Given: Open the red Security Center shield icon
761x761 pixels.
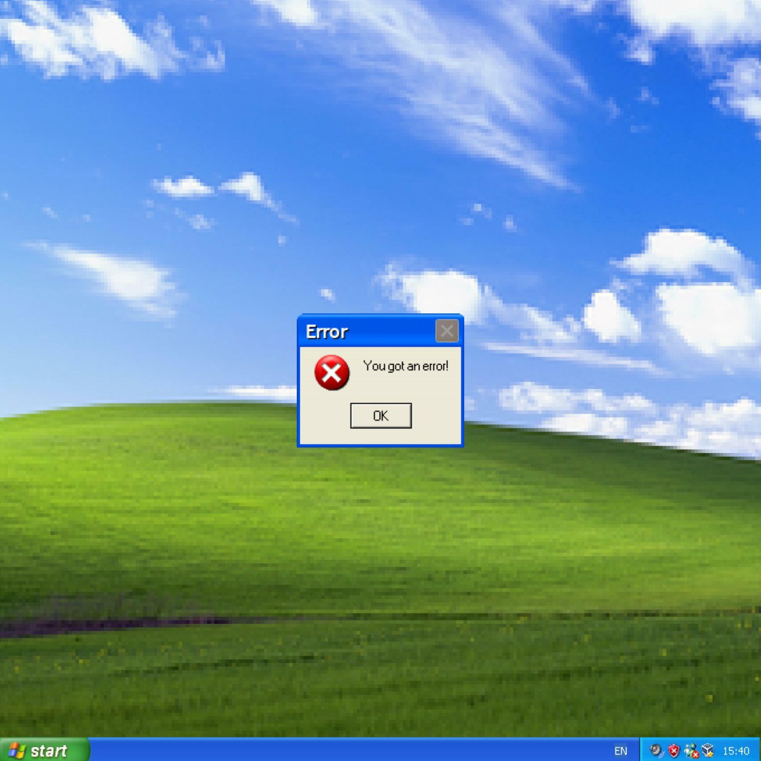Looking at the screenshot, I should (674, 750).
